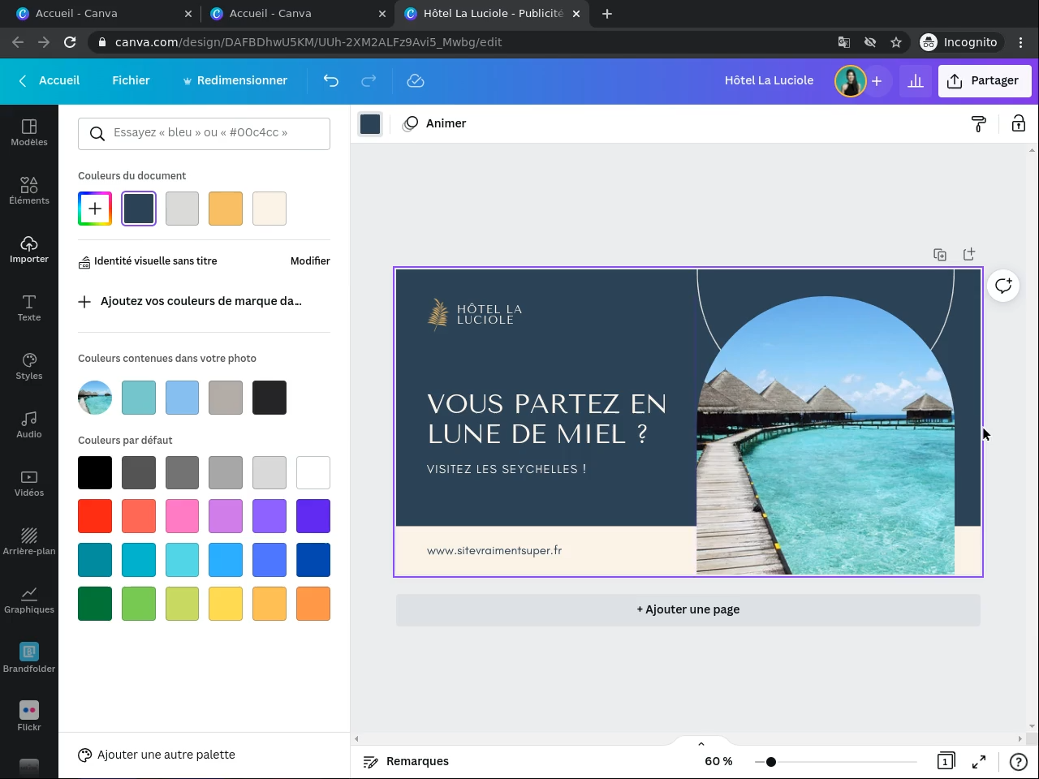Viewport: 1039px width, 779px height.
Task: Click the Partager share button
Action: 985,80
